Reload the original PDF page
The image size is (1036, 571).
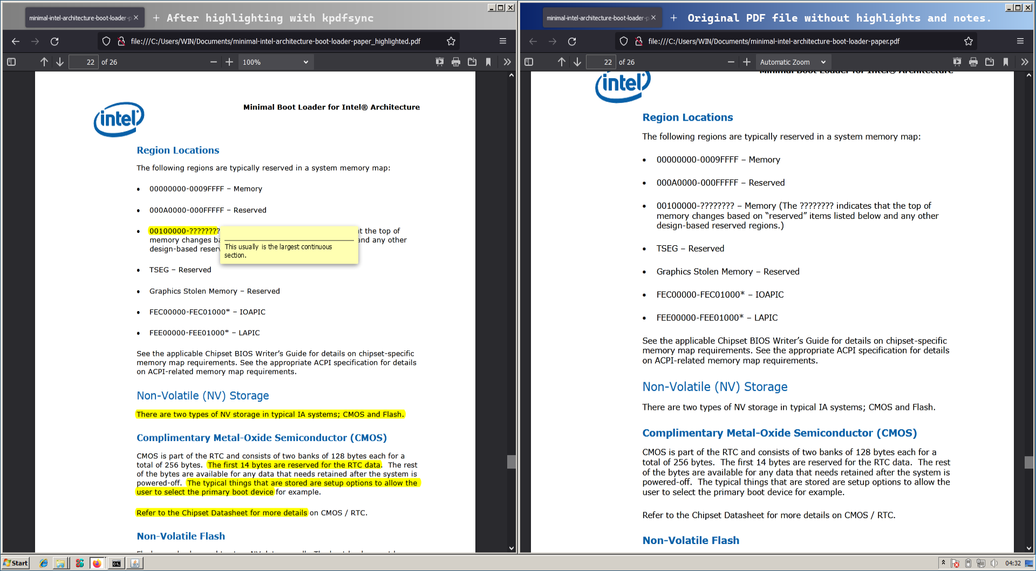[x=572, y=41]
